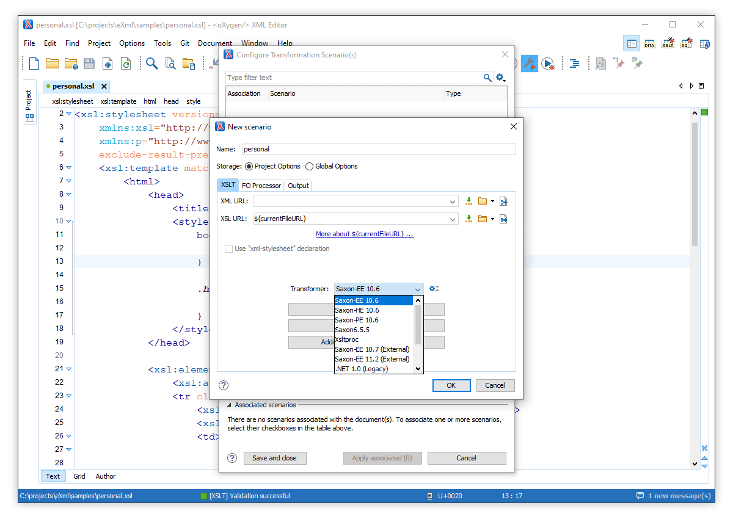
Task: Choose Saxon6.5.5 from the transformer list
Action: [374, 330]
